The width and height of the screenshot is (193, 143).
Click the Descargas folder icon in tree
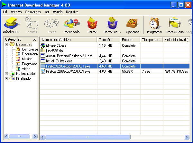[12, 44]
